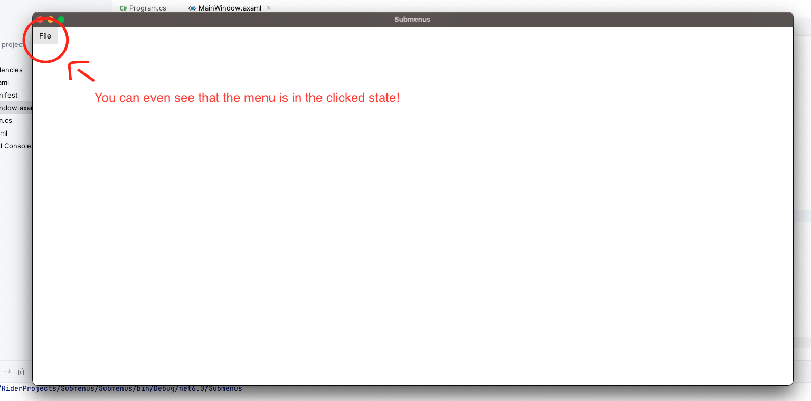Switch to the MainWindow.axaml tab

point(229,8)
